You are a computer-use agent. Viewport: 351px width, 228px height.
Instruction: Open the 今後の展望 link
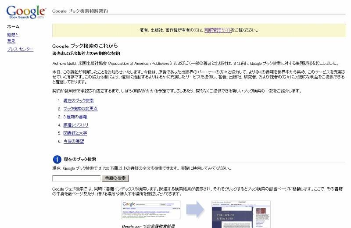pyautogui.click(x=73, y=141)
